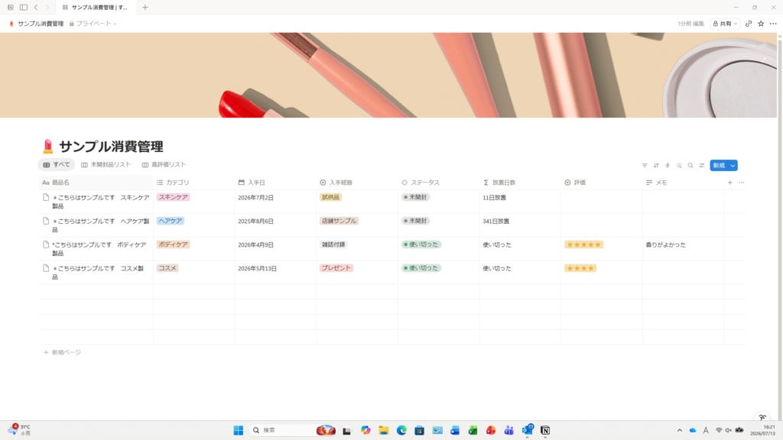This screenshot has width=783, height=440.
Task: Click the サンプル消費管理 breadcrumb link
Action: [37, 24]
